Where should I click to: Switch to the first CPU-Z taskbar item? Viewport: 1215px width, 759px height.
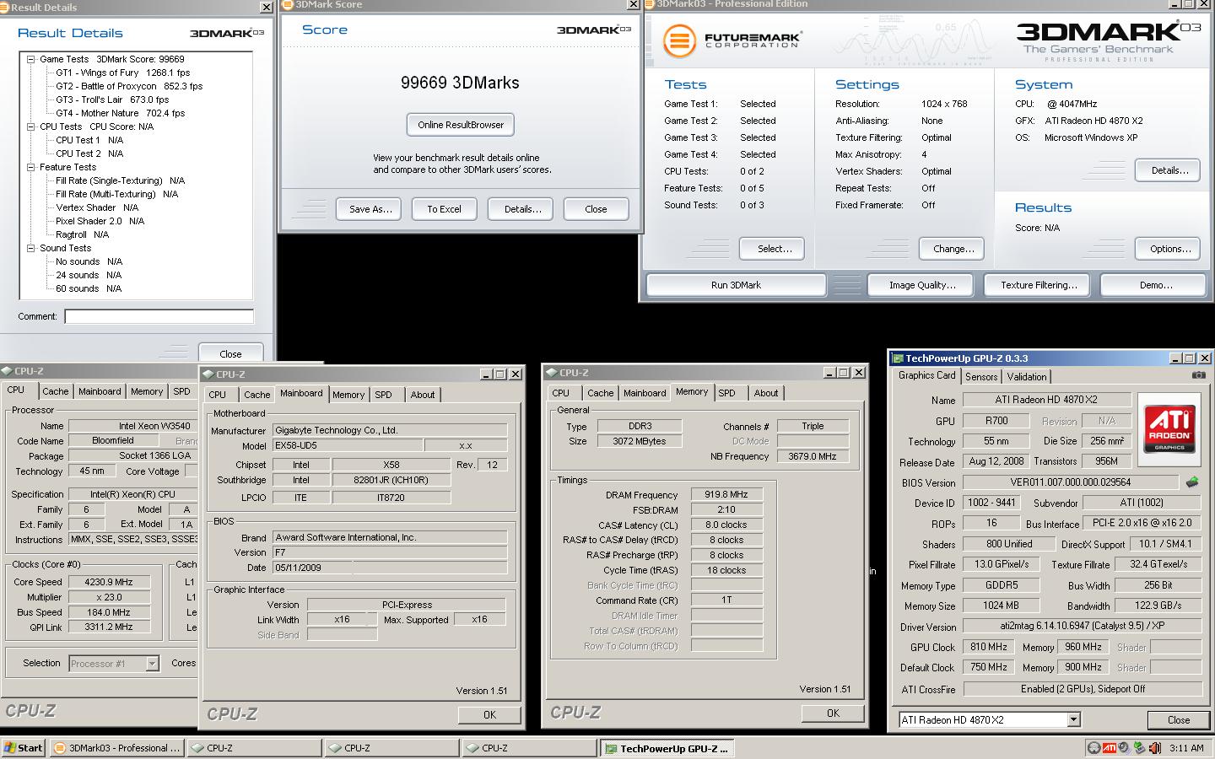pos(254,747)
